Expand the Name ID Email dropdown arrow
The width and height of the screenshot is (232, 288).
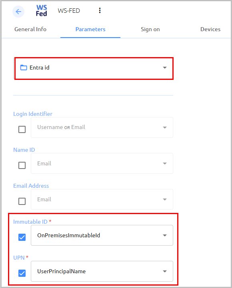(165, 163)
